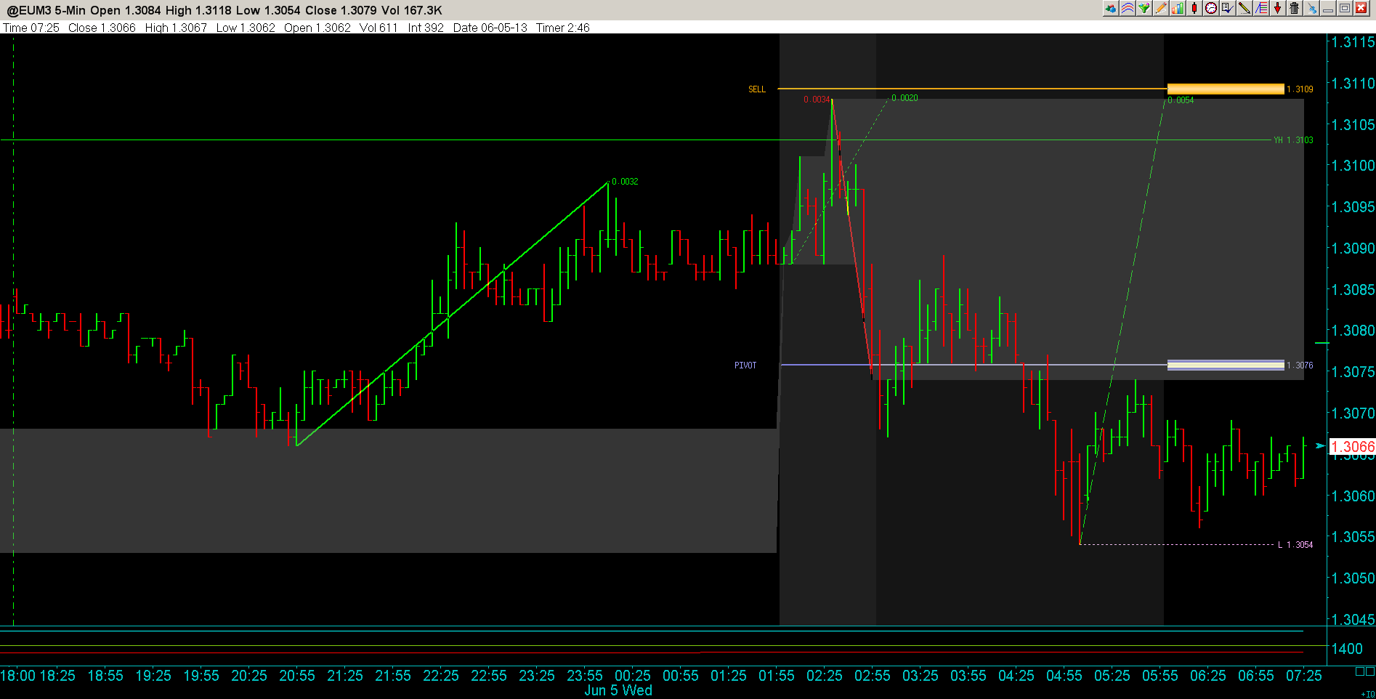1376x699 pixels.
Task: Click the 18:00 time axis label
Action: coord(17,676)
